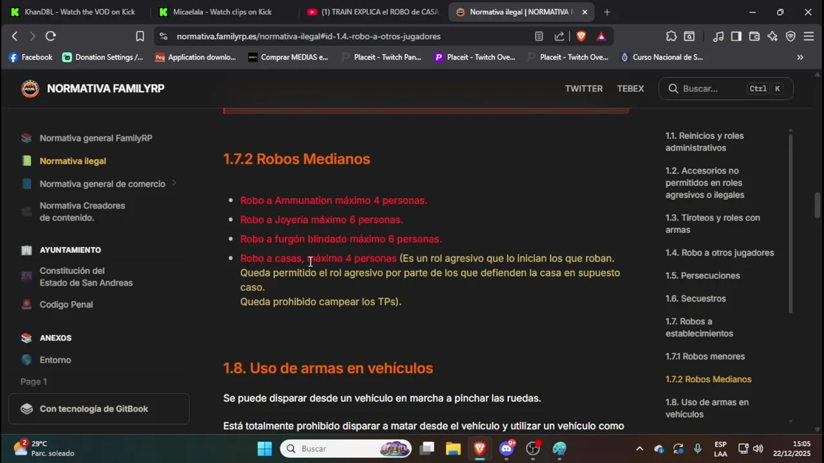Click the GitBook logo icon in sidebar footer

point(26,409)
